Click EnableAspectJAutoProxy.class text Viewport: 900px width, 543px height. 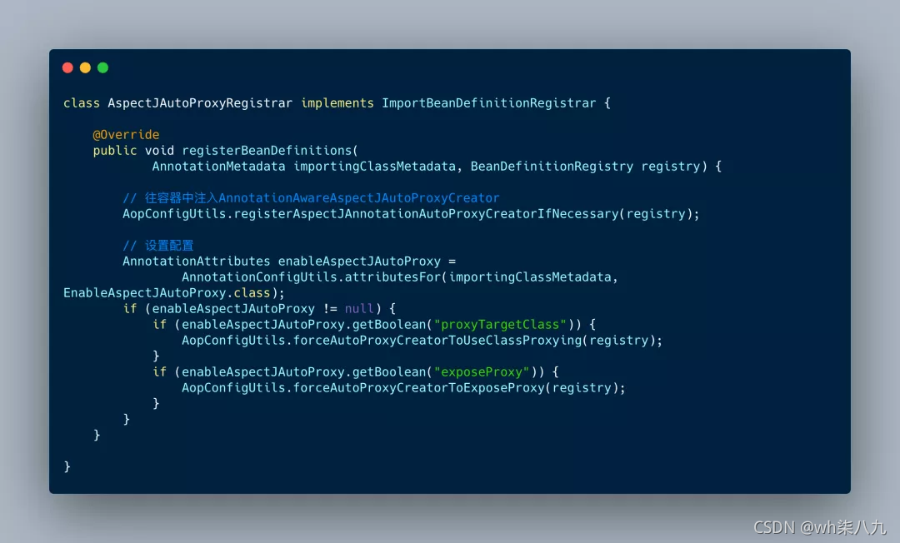click(x=167, y=293)
